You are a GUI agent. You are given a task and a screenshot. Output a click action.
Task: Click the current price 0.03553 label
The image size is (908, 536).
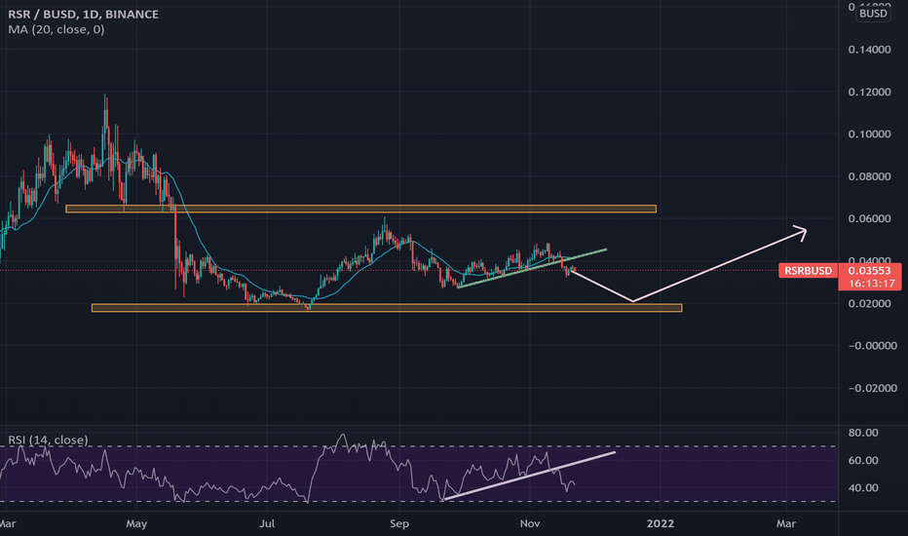coord(869,271)
